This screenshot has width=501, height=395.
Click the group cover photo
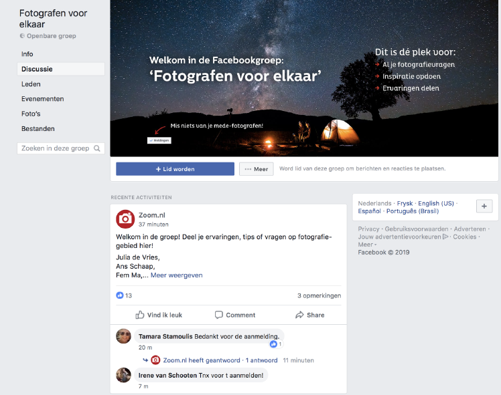coord(304,78)
